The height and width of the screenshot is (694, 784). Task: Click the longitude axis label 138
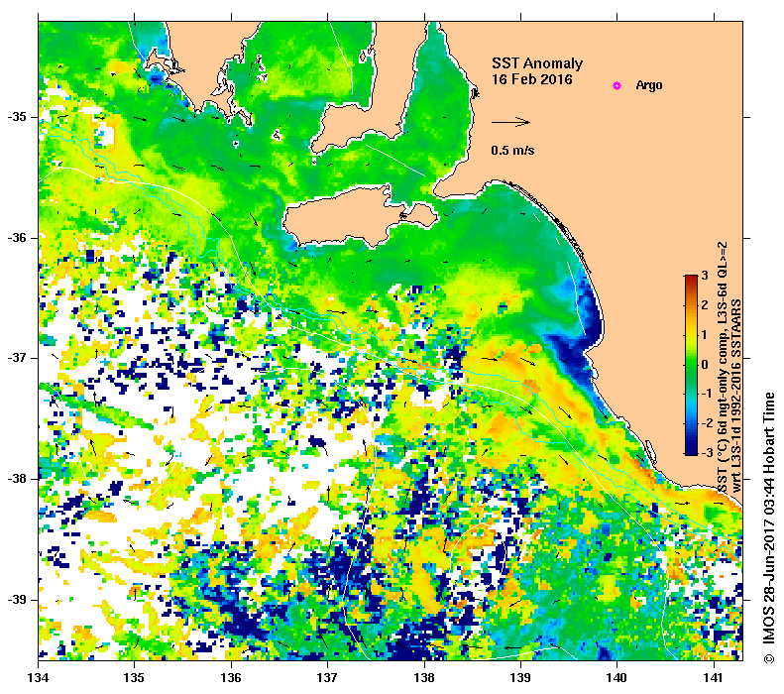click(x=424, y=678)
